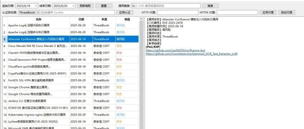Select ClamAV PDF扫描进程 row
Screen dimensions: 304x129
click(70, 53)
